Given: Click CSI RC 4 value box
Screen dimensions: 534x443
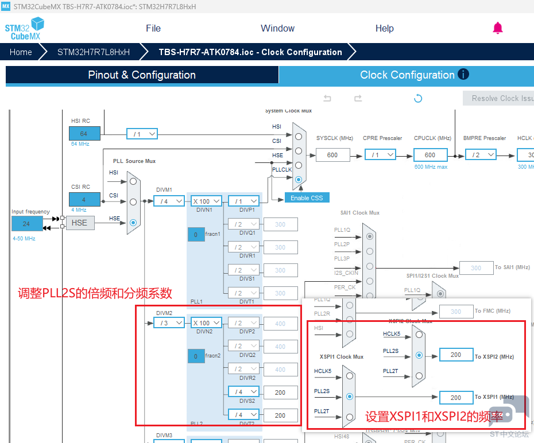Looking at the screenshot, I should click(84, 199).
